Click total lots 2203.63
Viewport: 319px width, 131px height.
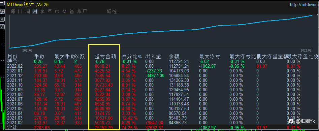[x=42, y=128]
